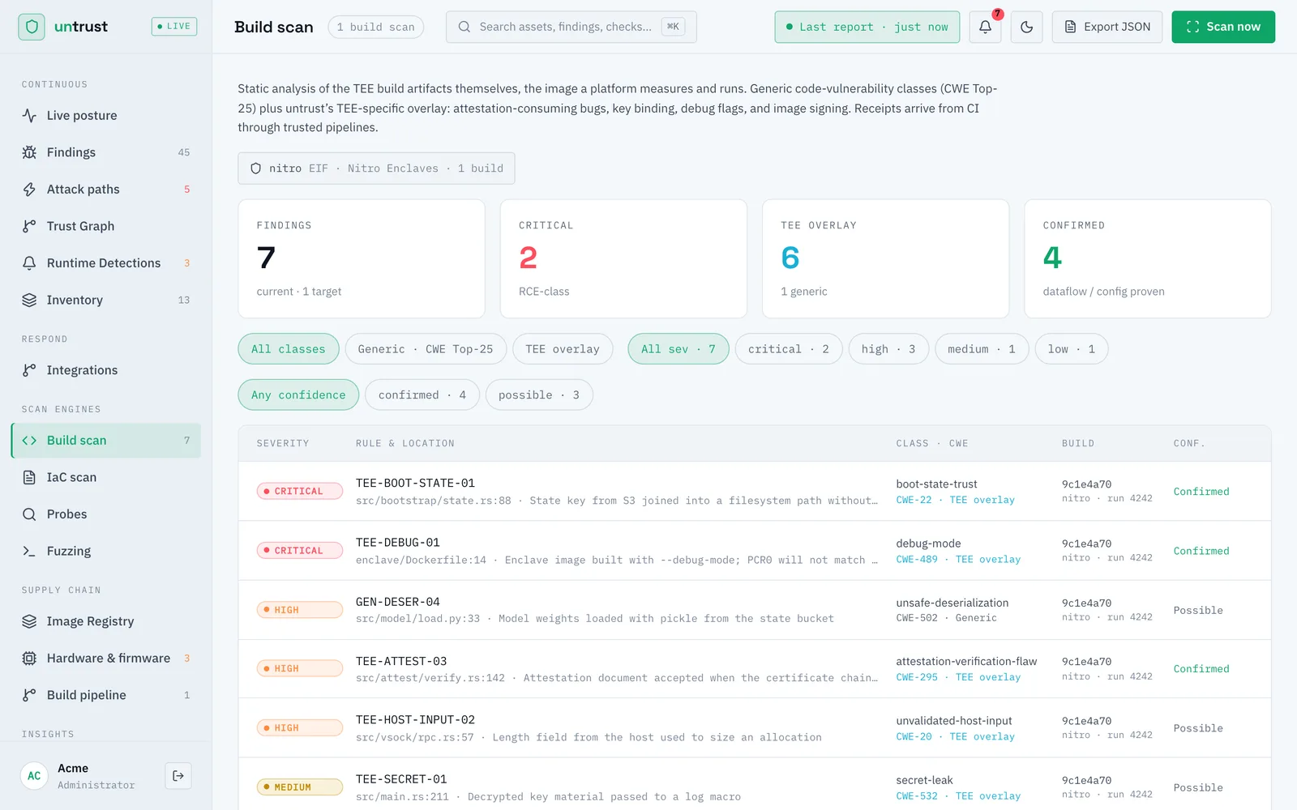Open Probes in sidebar

pos(106,514)
